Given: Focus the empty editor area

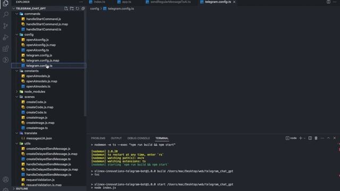Looking at the screenshot, I should click(213, 73).
